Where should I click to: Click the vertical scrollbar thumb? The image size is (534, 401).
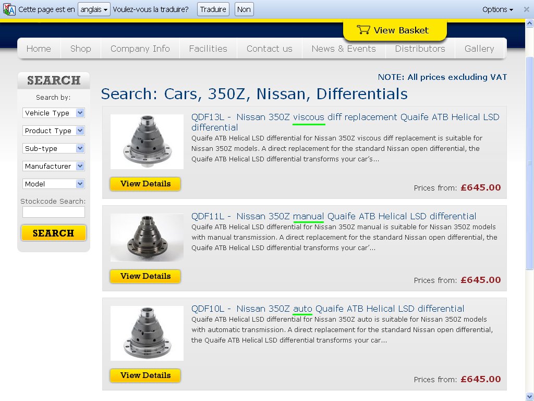530,163
